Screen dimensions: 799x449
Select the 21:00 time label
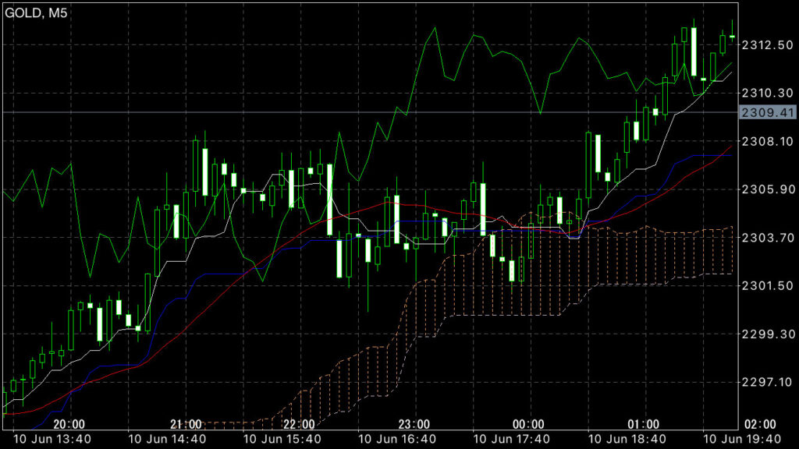pyautogui.click(x=186, y=424)
